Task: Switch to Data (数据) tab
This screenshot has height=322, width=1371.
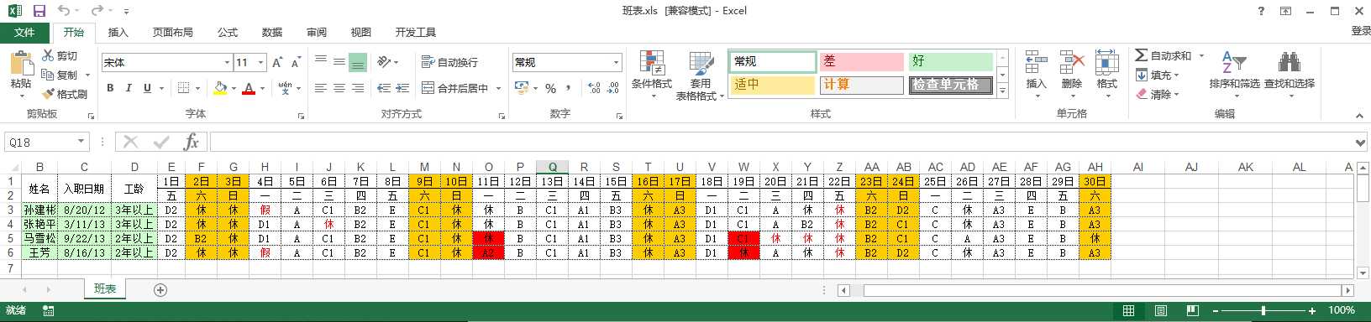Action: (x=272, y=32)
